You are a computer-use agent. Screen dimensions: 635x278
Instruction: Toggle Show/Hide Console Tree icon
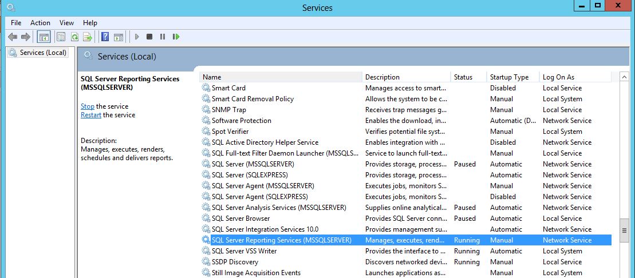[x=44, y=37]
